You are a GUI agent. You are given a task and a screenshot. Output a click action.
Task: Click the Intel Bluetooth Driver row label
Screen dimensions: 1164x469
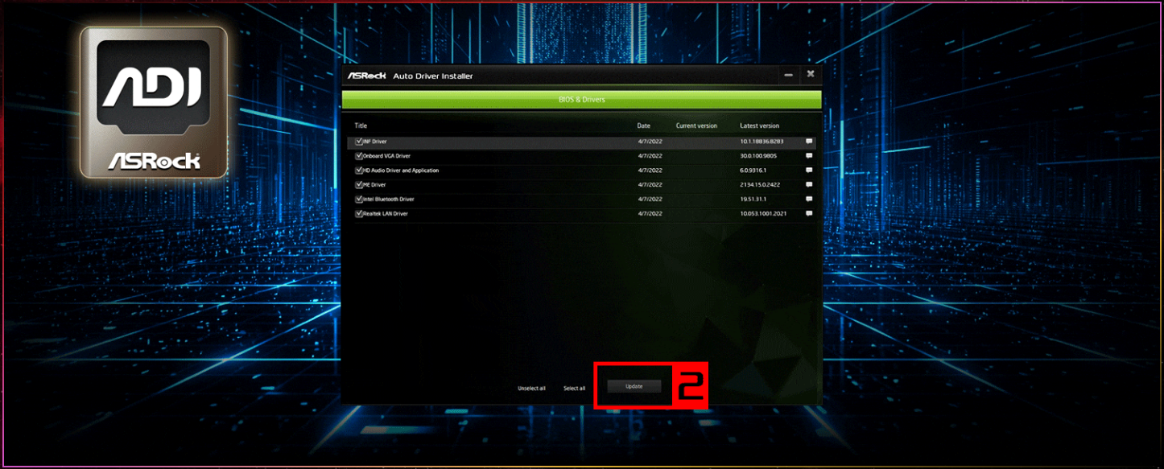point(389,199)
